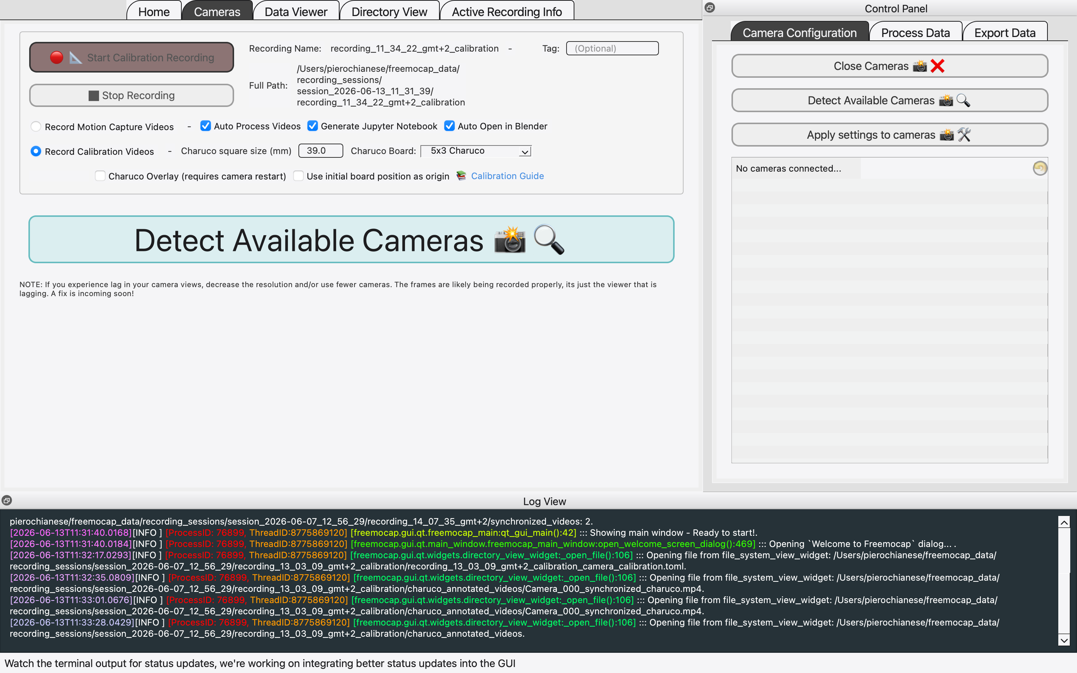
Task: Open the Data Viewer tab
Action: (x=296, y=12)
